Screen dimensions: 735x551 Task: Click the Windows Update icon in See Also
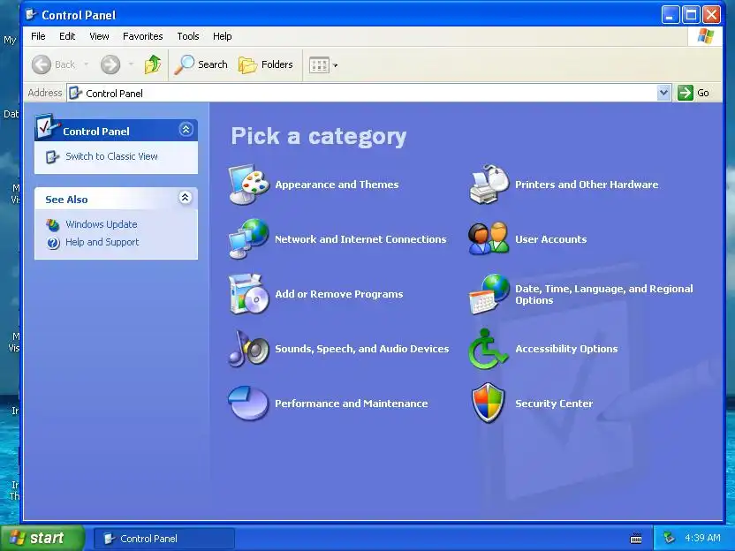coord(53,225)
